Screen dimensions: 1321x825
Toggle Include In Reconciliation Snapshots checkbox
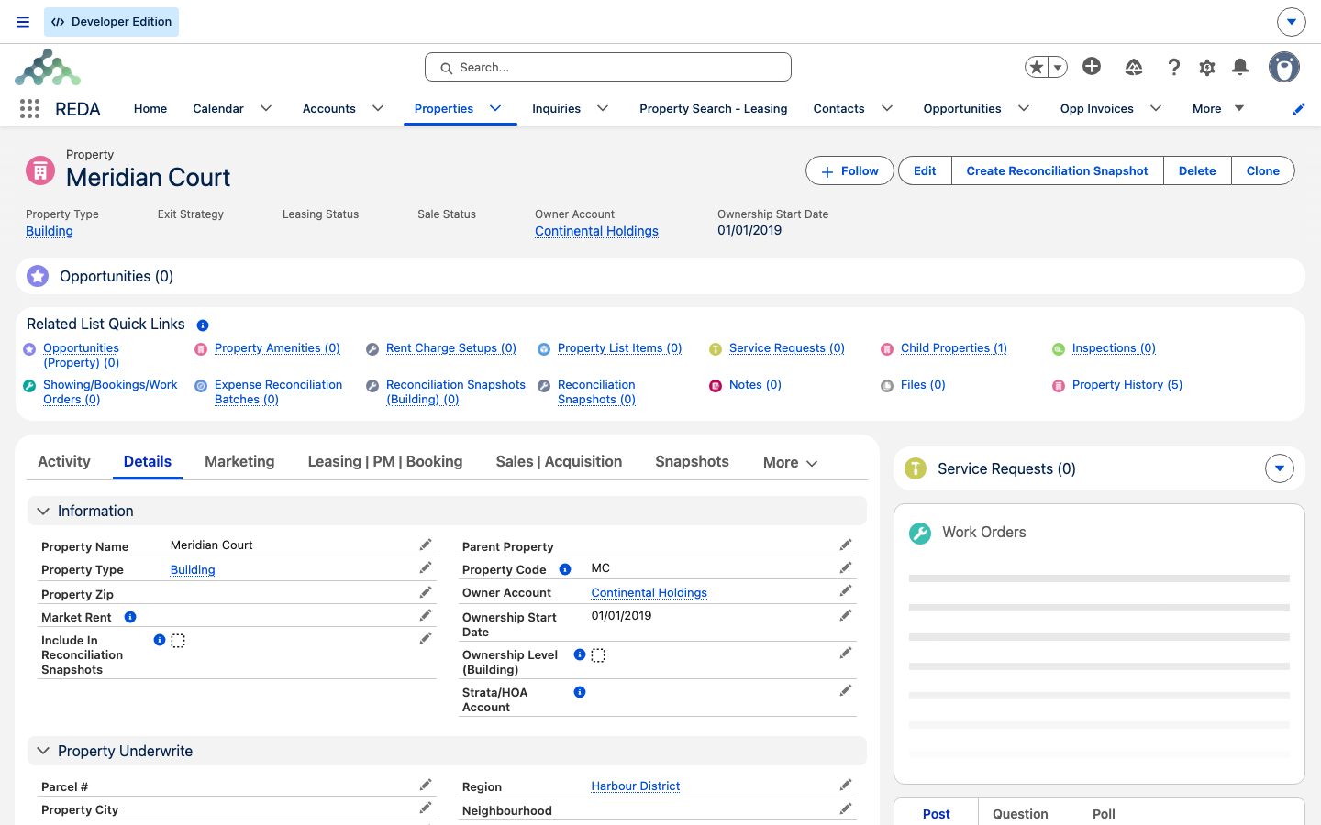pyautogui.click(x=178, y=641)
